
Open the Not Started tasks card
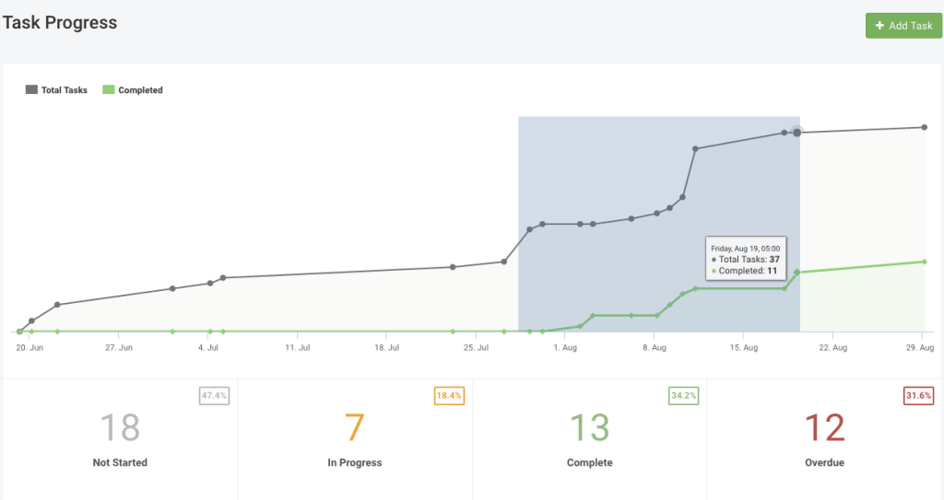[120, 437]
